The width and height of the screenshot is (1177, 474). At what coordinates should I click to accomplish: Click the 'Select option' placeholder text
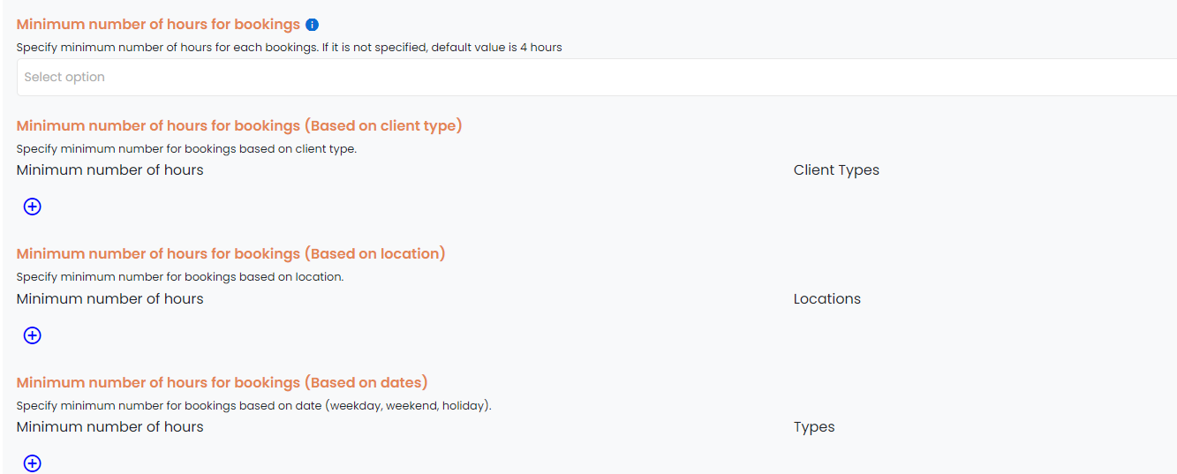pos(64,77)
